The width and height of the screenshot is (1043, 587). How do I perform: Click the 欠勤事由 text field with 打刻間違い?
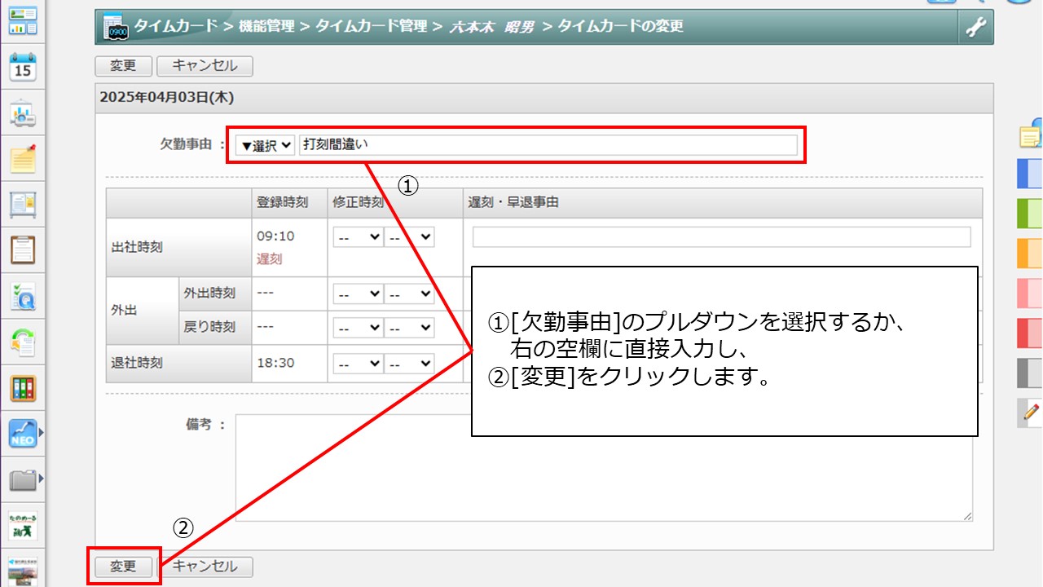pyautogui.click(x=548, y=145)
